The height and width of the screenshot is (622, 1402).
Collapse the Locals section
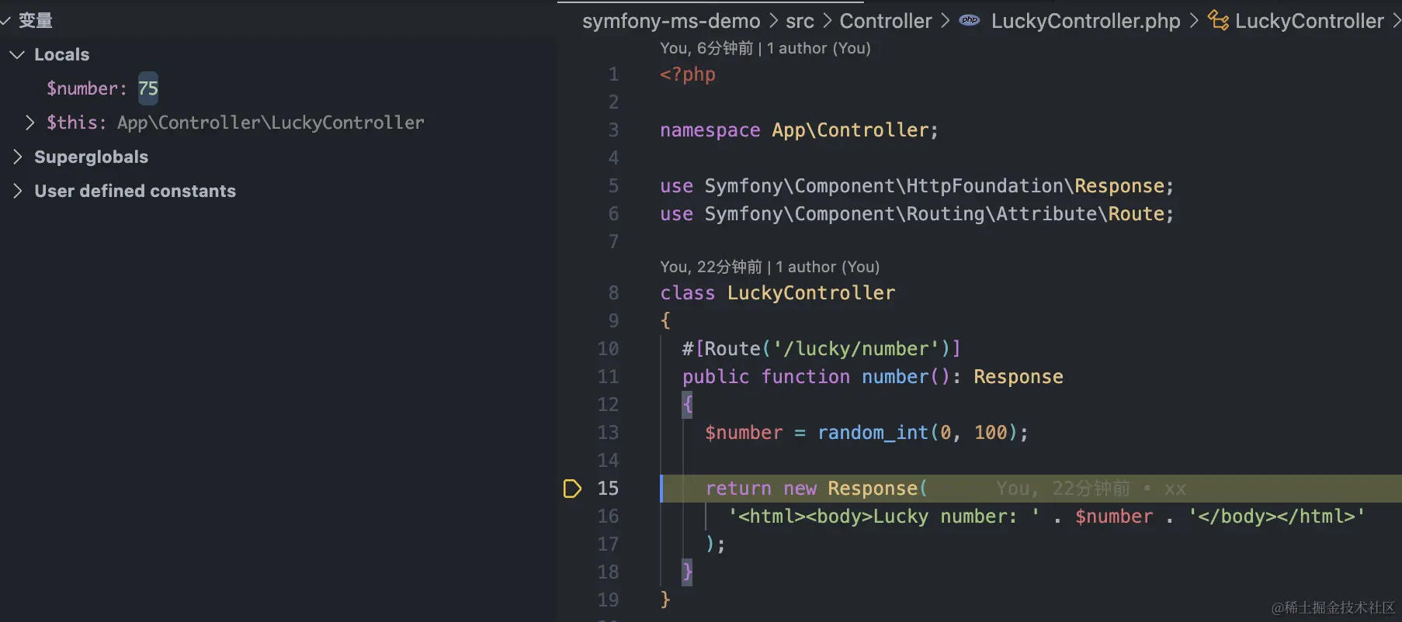16,55
